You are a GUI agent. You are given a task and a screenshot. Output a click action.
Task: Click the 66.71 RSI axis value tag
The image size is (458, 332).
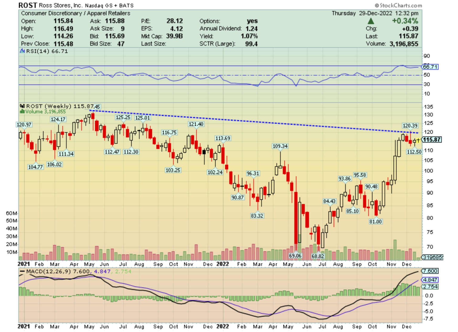(x=430, y=67)
